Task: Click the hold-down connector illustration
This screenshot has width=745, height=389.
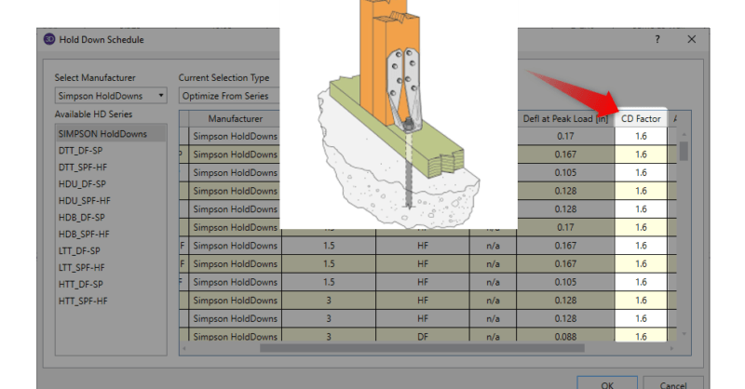Action: click(x=399, y=114)
